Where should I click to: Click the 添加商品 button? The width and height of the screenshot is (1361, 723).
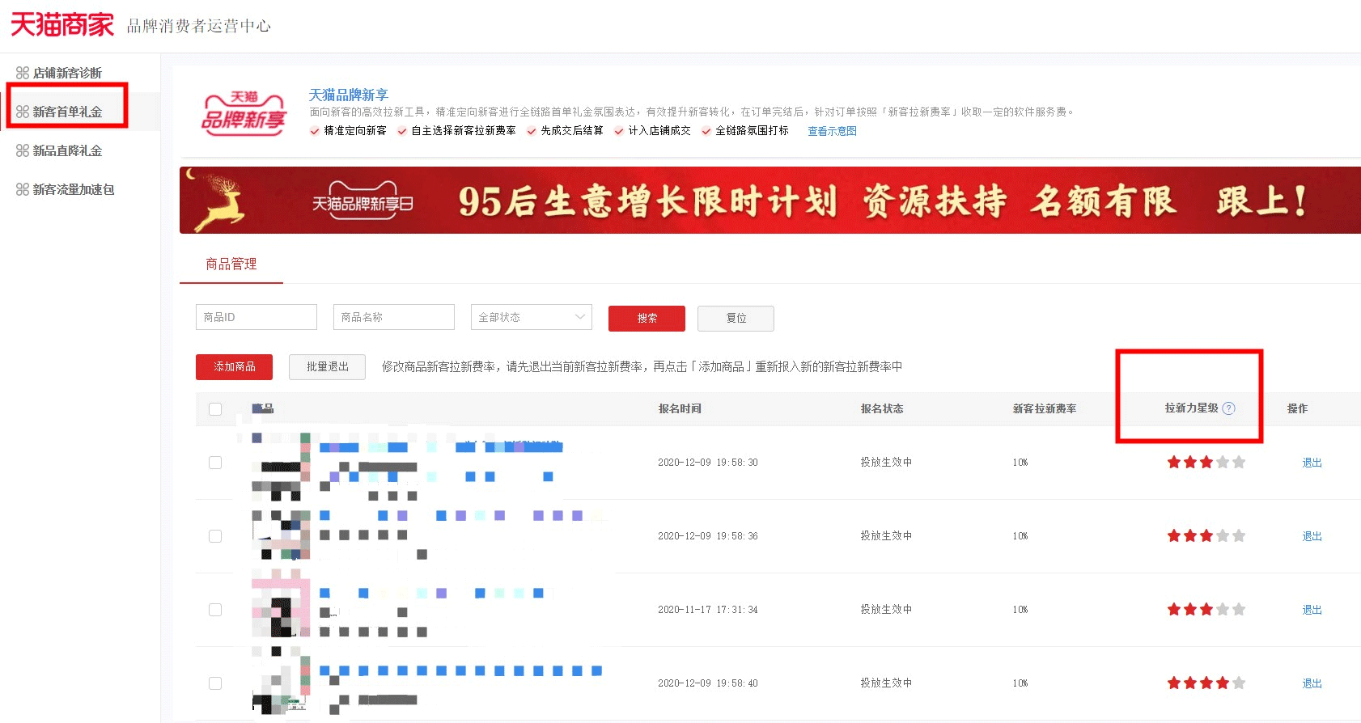pyautogui.click(x=234, y=366)
